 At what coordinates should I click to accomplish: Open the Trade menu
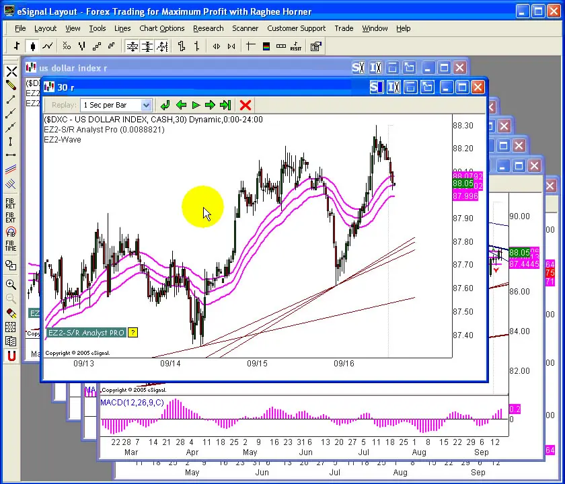click(344, 28)
